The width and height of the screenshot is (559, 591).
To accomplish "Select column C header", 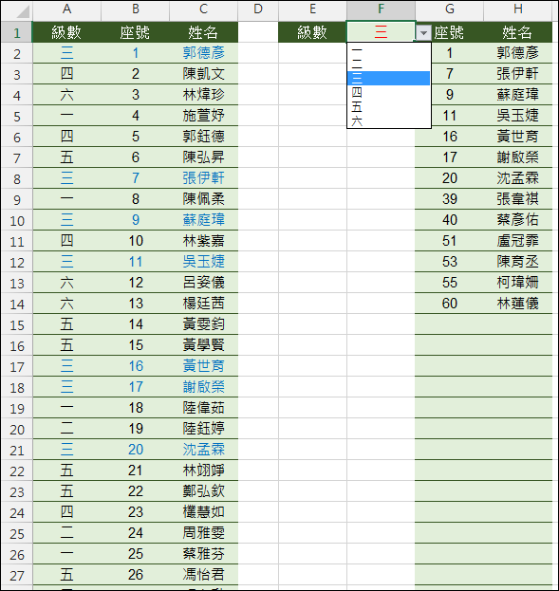I will click(204, 9).
